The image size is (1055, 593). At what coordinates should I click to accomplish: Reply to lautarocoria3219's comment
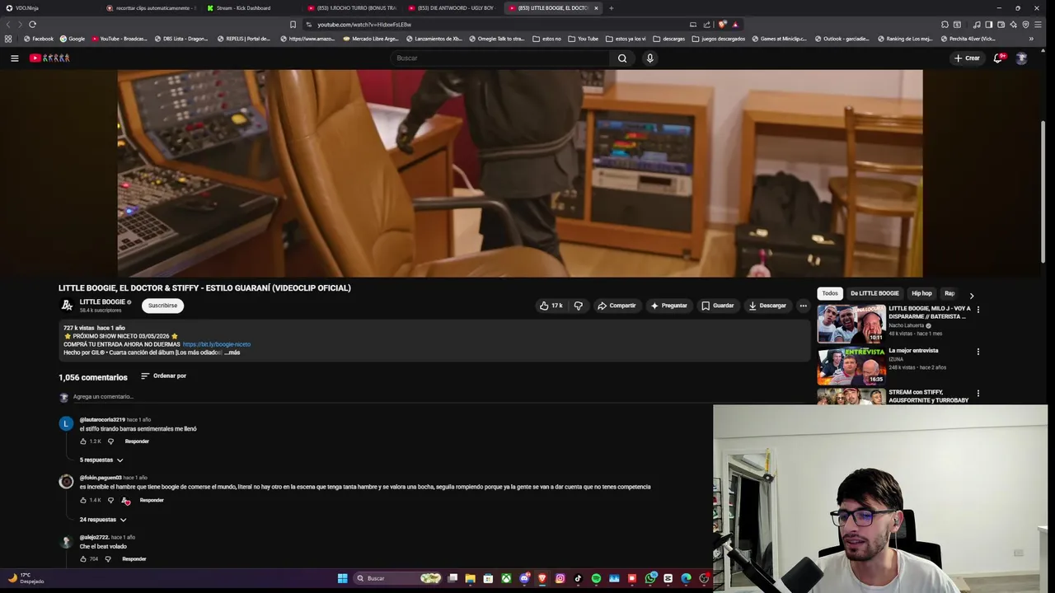tap(137, 441)
